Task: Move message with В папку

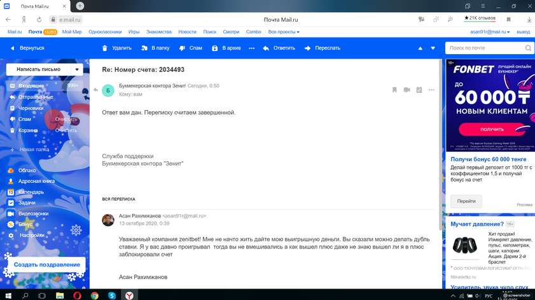Action: (x=155, y=48)
